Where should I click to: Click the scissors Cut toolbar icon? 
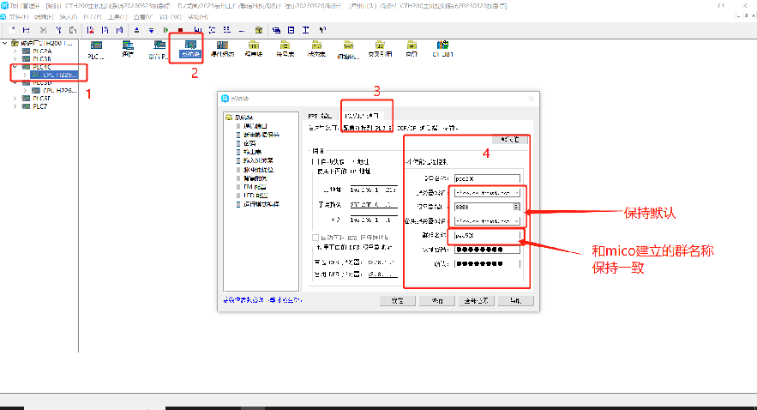[x=44, y=30]
